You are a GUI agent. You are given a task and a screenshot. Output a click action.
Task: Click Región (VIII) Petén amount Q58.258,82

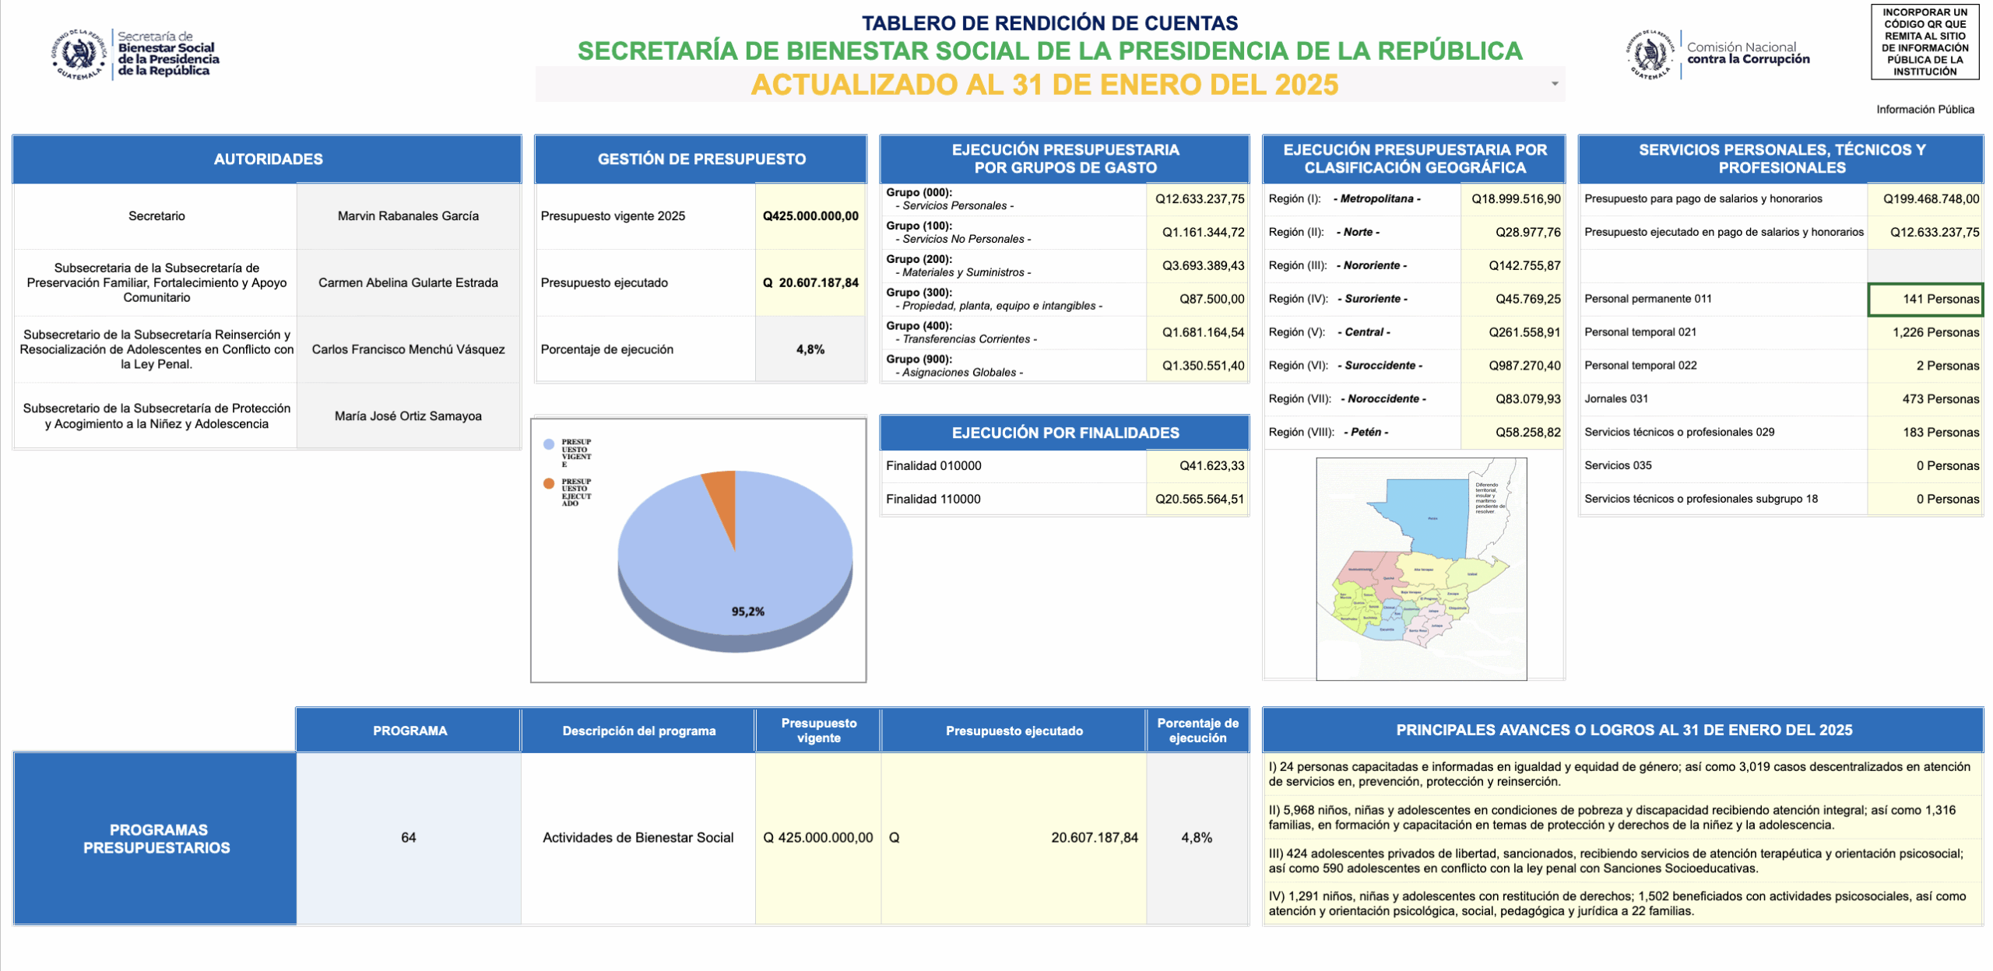pos(1513,433)
